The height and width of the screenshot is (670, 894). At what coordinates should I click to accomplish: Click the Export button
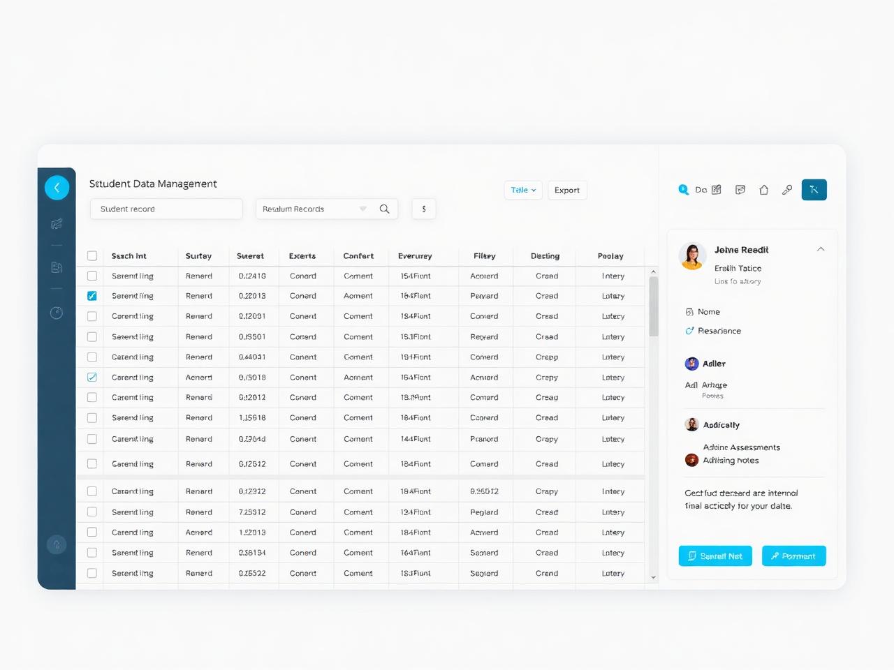tap(567, 190)
